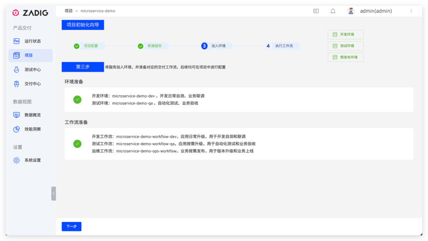Open the documentation book icon
The height and width of the screenshot is (241, 428).
tap(316, 11)
